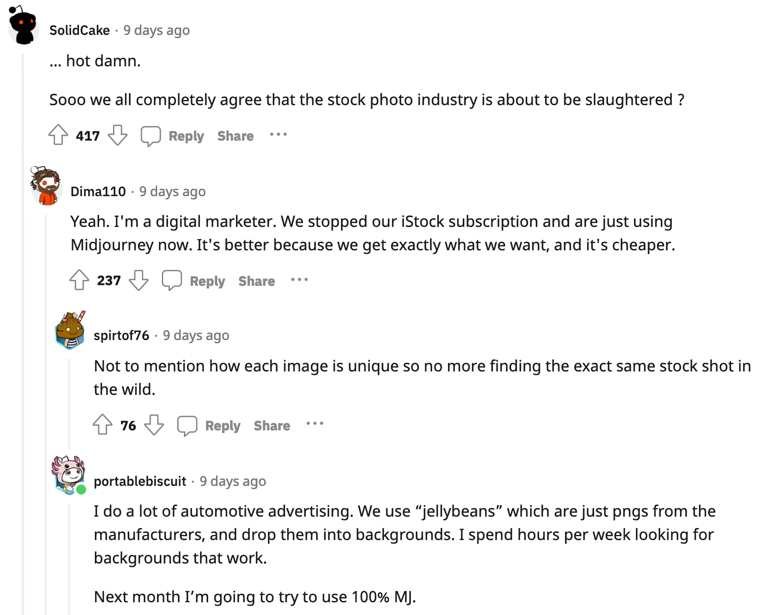
Task: Open portablebiscuit's user profile link
Action: (140, 481)
